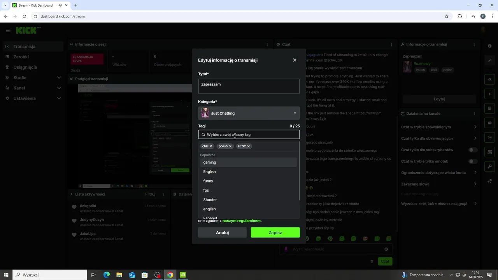Click the Just Chatting category thumbnail

coord(205,113)
